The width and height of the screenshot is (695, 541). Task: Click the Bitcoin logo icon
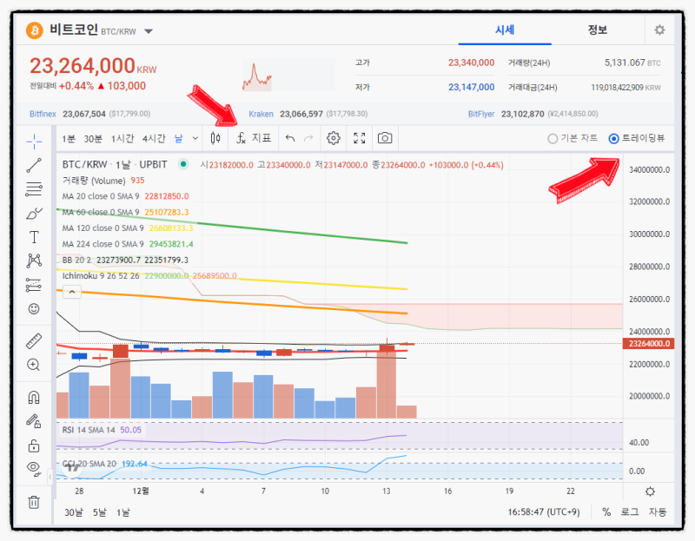click(35, 30)
